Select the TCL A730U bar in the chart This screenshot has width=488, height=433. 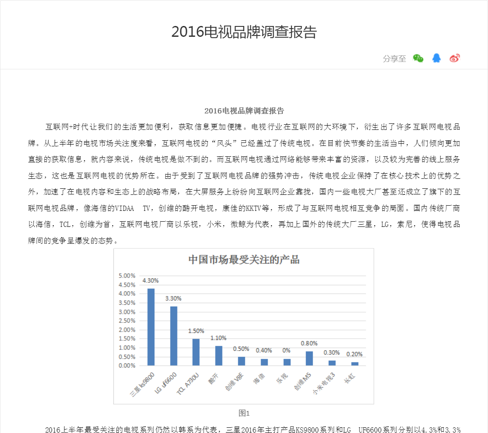pyautogui.click(x=196, y=352)
